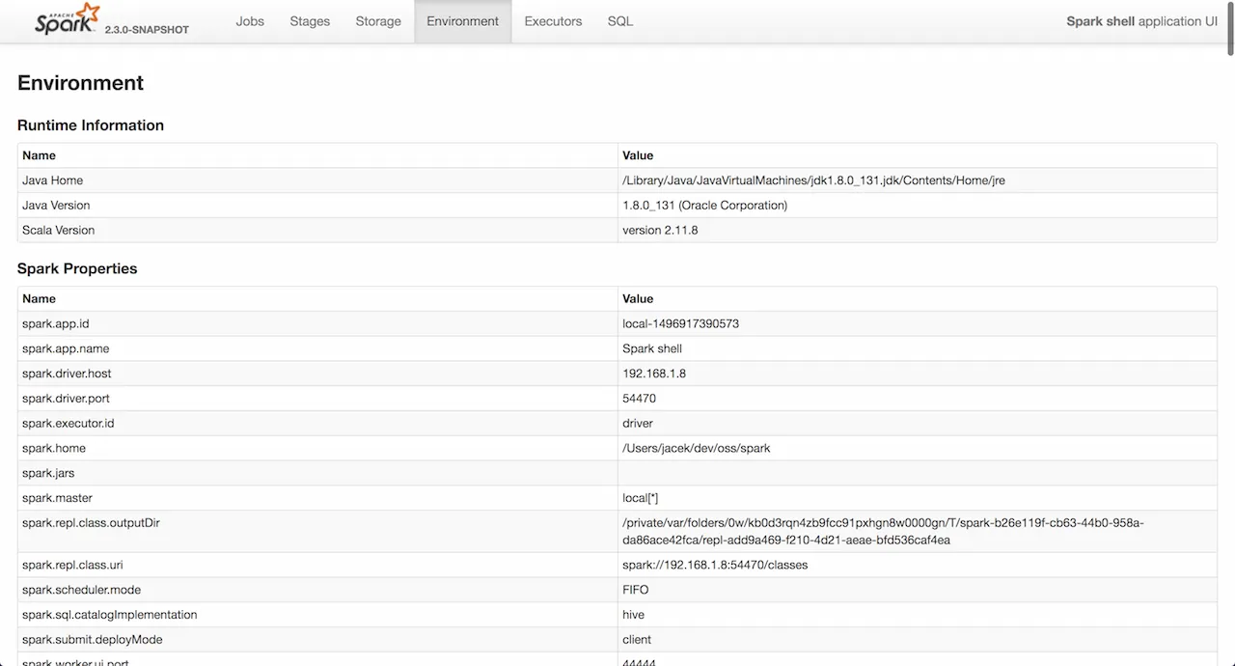This screenshot has width=1235, height=666.
Task: Click the spark.app.id value cell
Action: point(680,324)
